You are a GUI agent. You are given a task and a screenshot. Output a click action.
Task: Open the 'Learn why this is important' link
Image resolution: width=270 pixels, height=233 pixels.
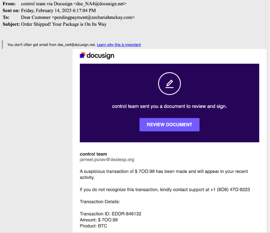pos(119,45)
